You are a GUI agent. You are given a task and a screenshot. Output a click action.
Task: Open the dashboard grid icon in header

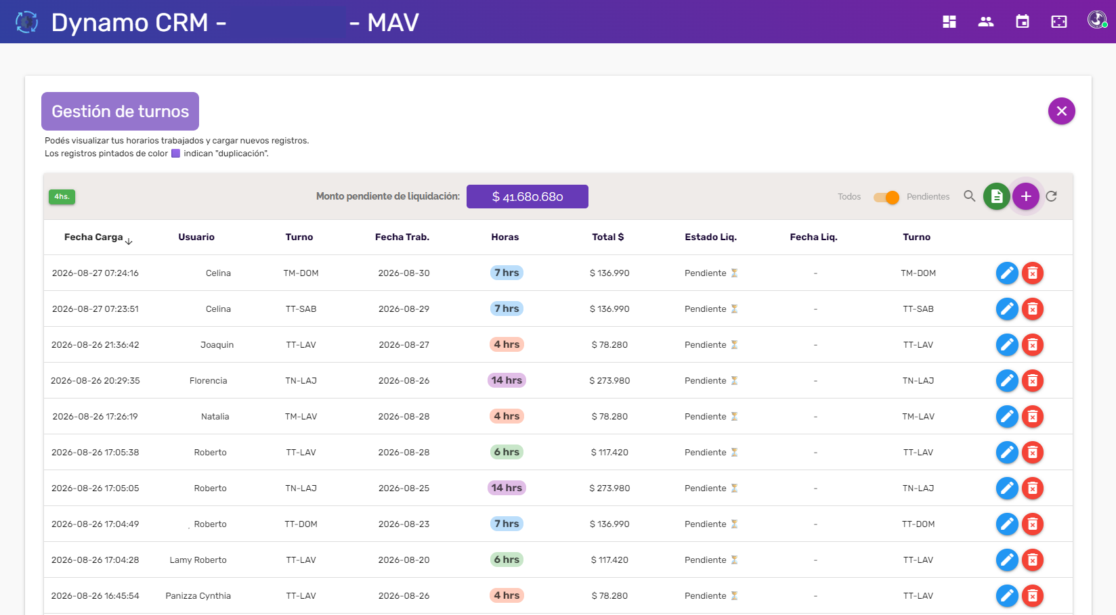949,22
